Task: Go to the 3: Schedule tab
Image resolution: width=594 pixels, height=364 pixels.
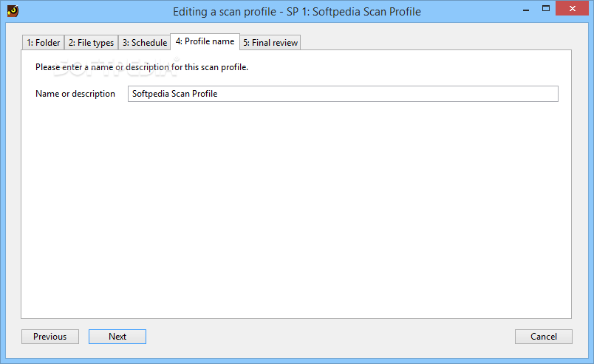Action: 144,42
